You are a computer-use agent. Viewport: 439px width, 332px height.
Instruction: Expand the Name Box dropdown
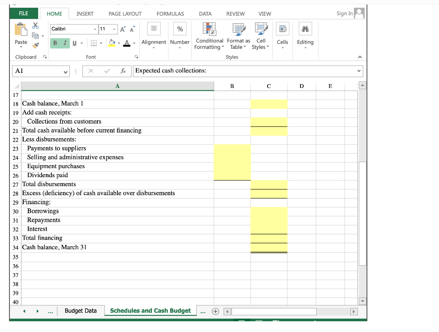(x=65, y=71)
